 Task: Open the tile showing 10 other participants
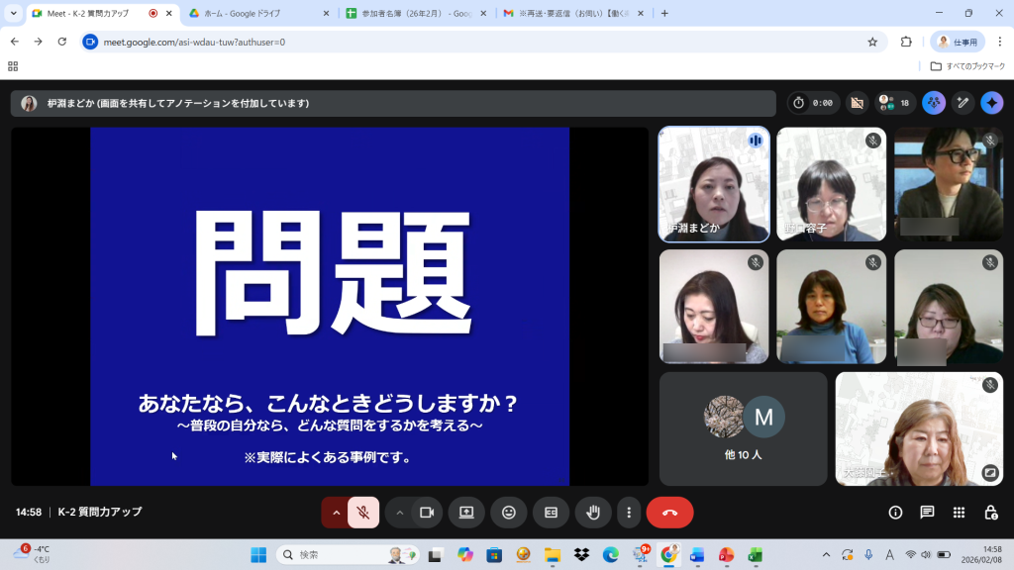pos(743,427)
